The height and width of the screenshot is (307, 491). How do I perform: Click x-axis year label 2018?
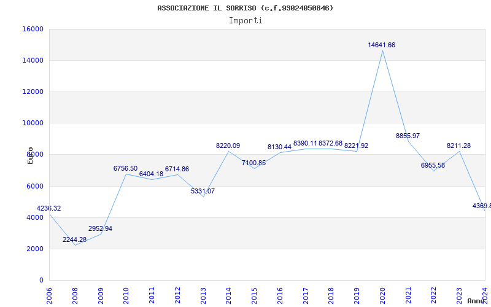pos(331,296)
